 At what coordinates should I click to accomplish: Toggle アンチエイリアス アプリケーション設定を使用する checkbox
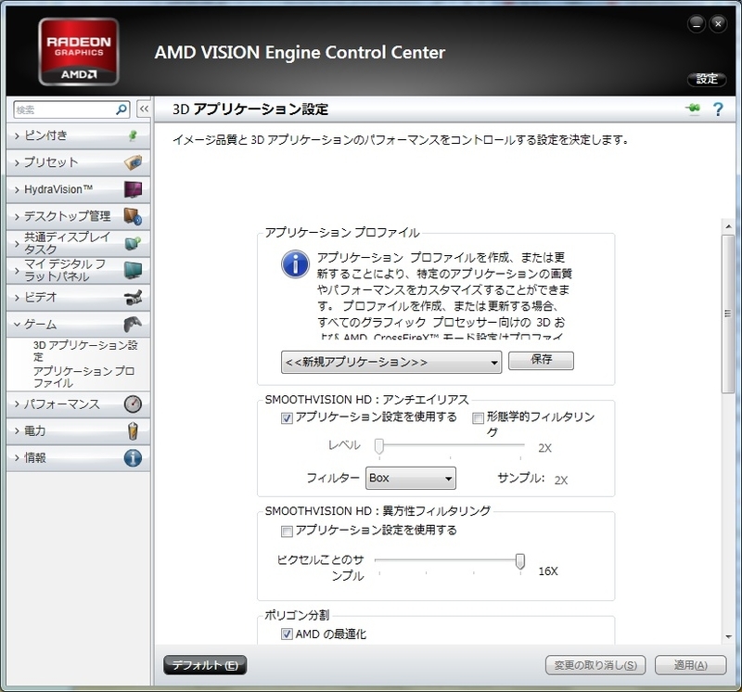(x=287, y=418)
